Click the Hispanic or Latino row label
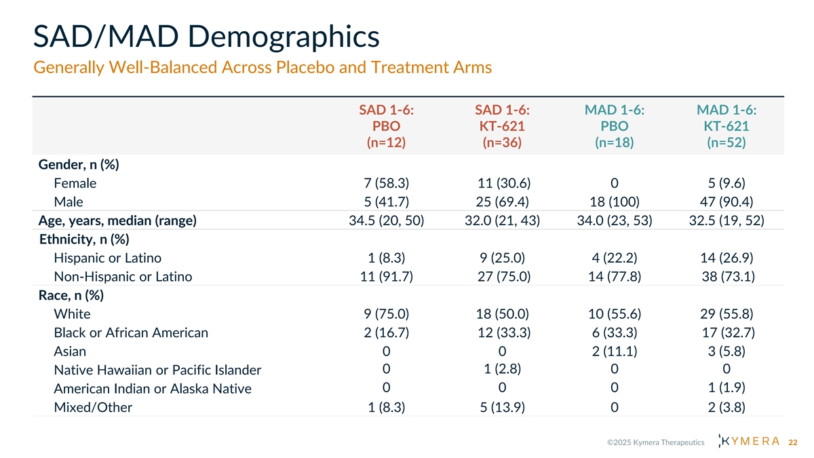 [x=107, y=258]
